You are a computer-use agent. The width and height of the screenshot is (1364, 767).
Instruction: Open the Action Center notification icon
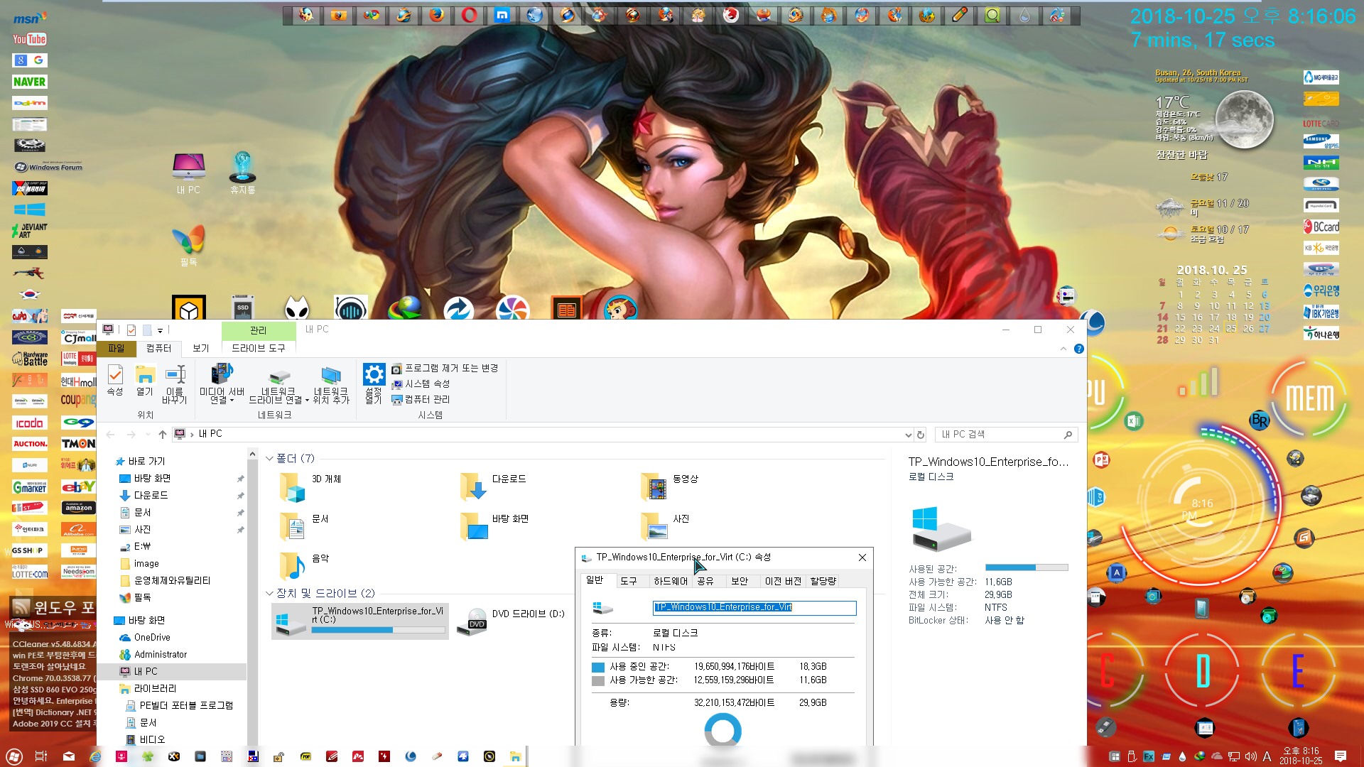click(x=1341, y=756)
